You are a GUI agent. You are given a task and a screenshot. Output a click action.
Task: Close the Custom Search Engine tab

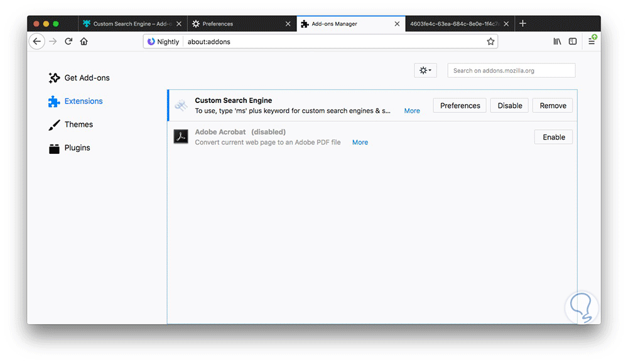[x=178, y=24]
